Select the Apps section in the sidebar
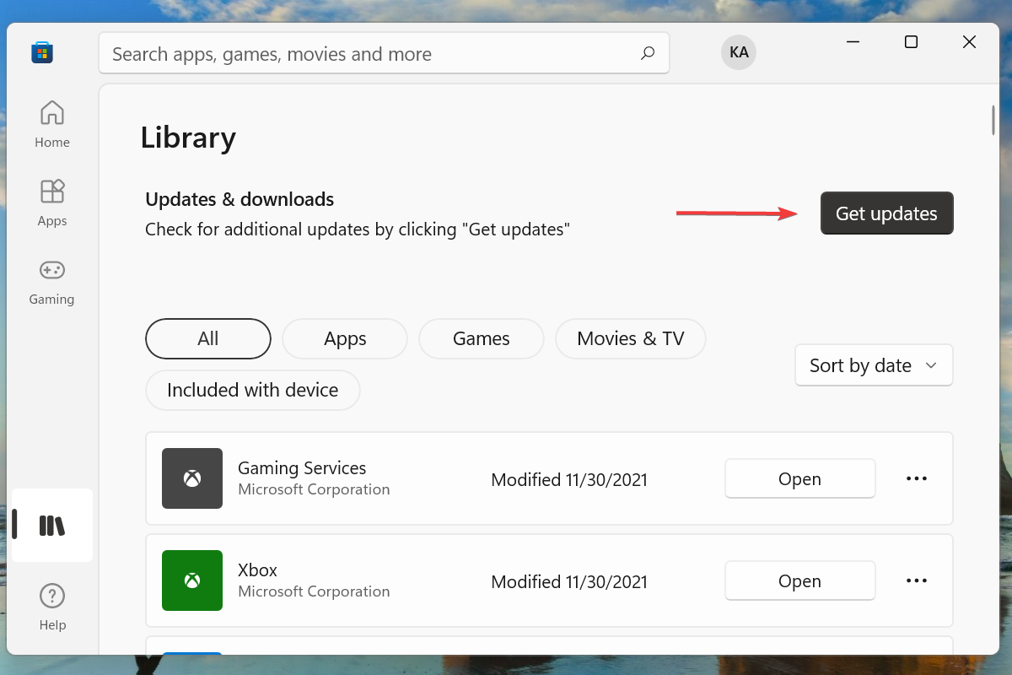 (51, 202)
